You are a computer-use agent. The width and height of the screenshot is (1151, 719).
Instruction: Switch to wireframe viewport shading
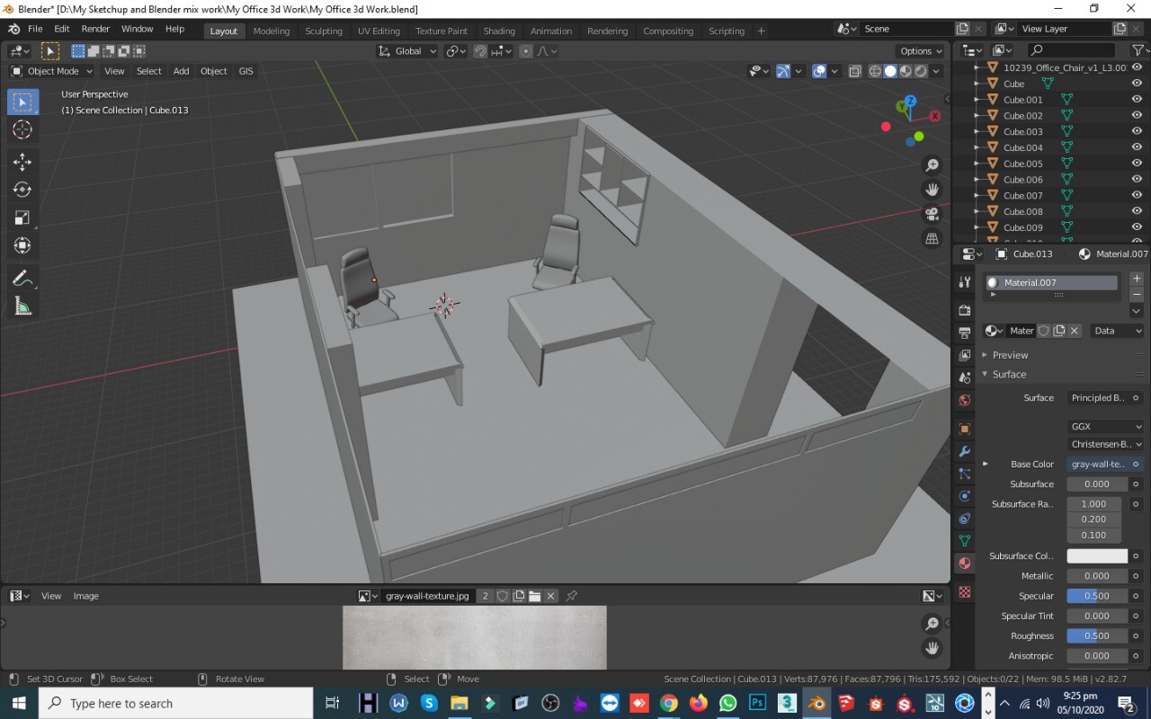(875, 71)
